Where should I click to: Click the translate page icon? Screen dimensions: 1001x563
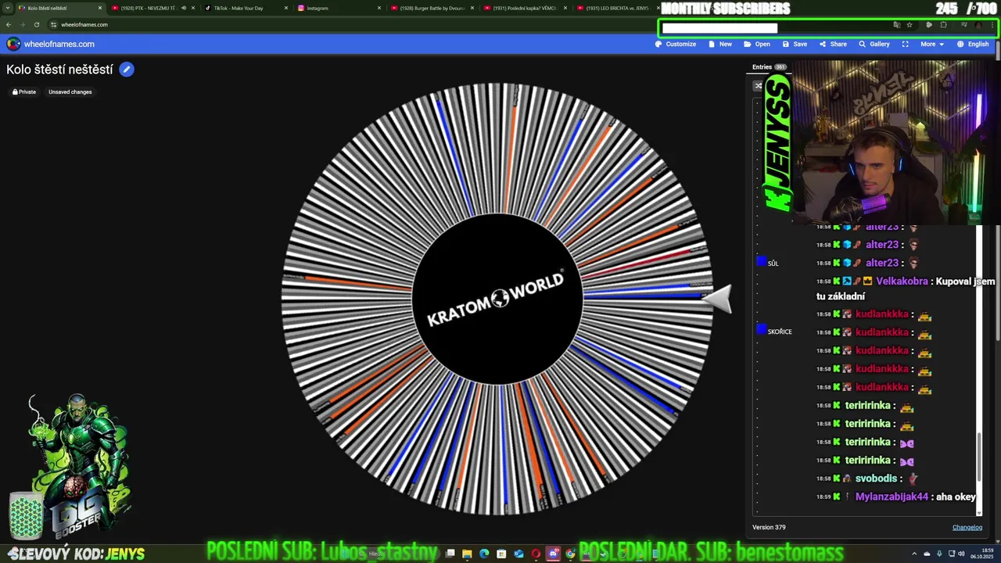click(897, 25)
